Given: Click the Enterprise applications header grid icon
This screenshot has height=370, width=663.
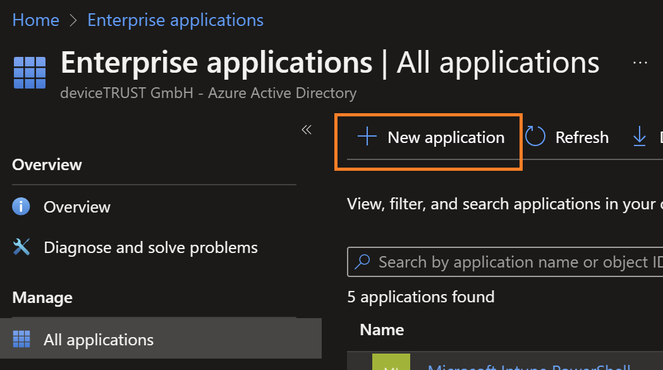Looking at the screenshot, I should click(28, 71).
